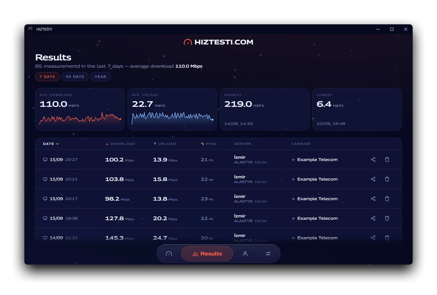This screenshot has height=295, width=437.
Task: Share the 15/09 16:38 result
Action: pyautogui.click(x=373, y=218)
